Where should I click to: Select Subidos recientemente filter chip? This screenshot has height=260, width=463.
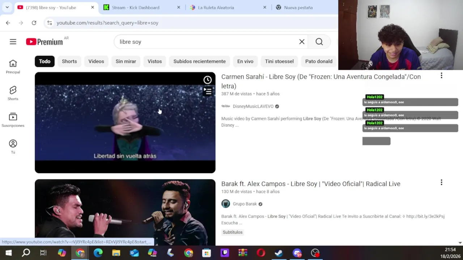200,61
